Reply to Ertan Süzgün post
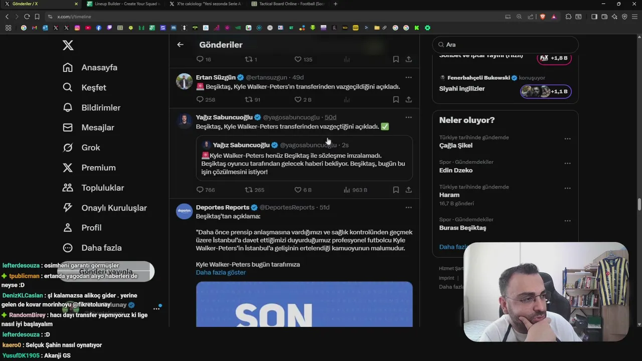 click(206, 100)
